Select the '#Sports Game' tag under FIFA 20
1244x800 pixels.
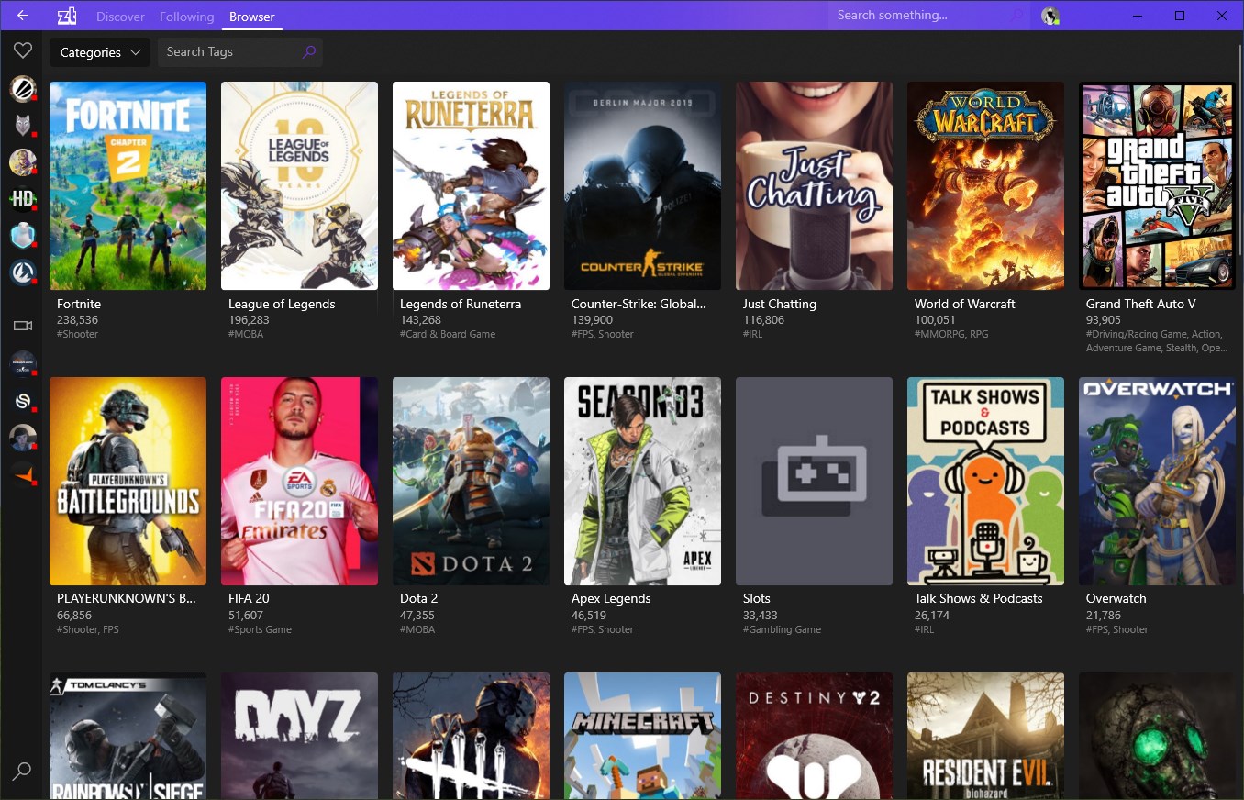[x=260, y=629]
